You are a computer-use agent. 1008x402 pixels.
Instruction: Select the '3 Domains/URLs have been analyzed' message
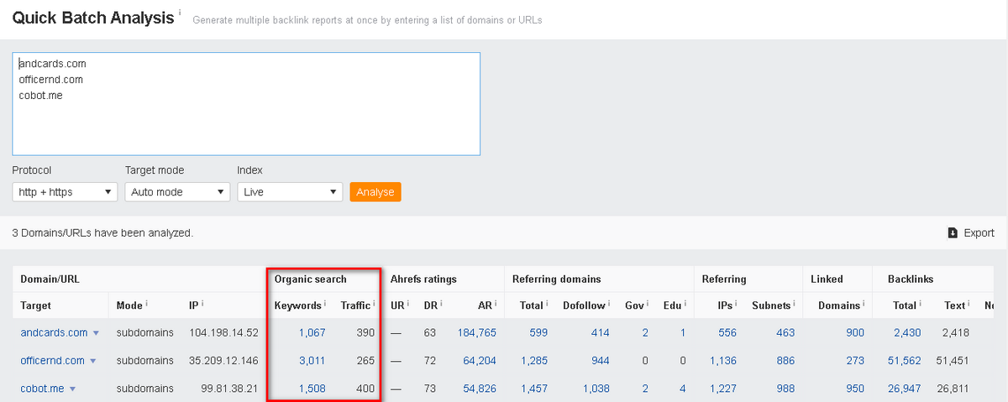102,232
